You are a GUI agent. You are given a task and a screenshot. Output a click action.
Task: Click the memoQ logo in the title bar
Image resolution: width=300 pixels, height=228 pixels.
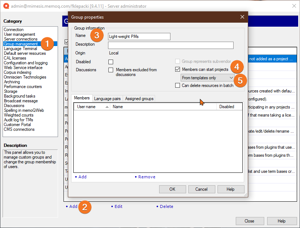[6, 6]
